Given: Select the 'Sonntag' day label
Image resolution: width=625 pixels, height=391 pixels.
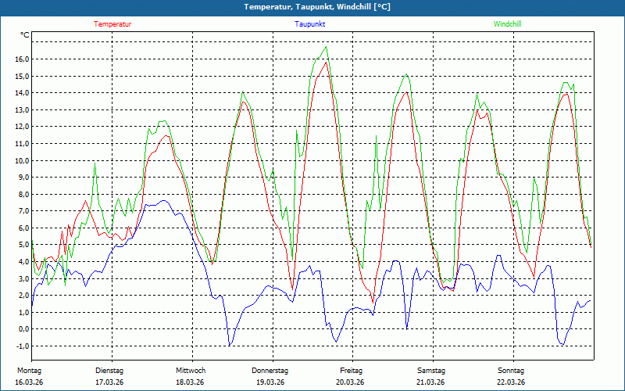Looking at the screenshot, I should (x=511, y=370).
